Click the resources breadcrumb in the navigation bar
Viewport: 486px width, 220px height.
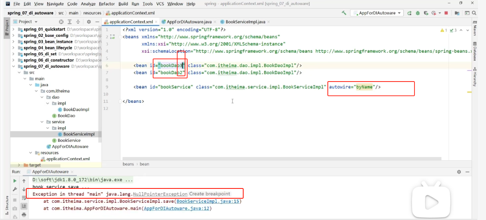(x=92, y=13)
